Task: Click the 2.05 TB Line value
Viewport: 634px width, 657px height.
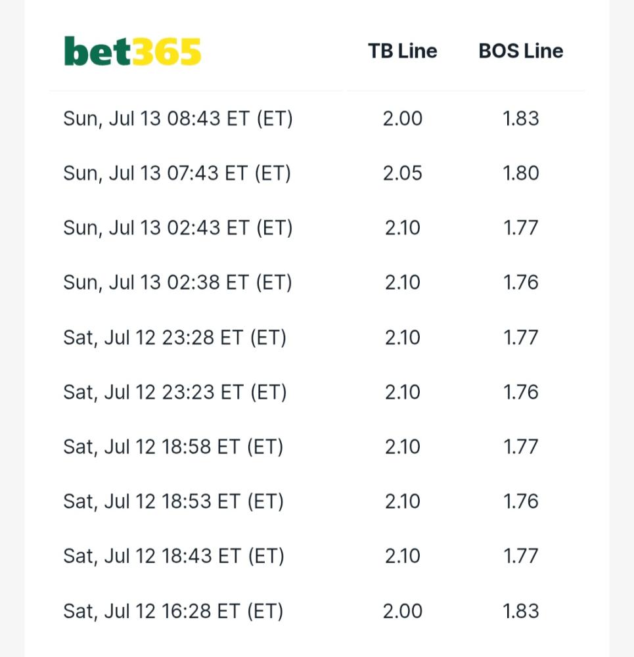Action: click(402, 173)
